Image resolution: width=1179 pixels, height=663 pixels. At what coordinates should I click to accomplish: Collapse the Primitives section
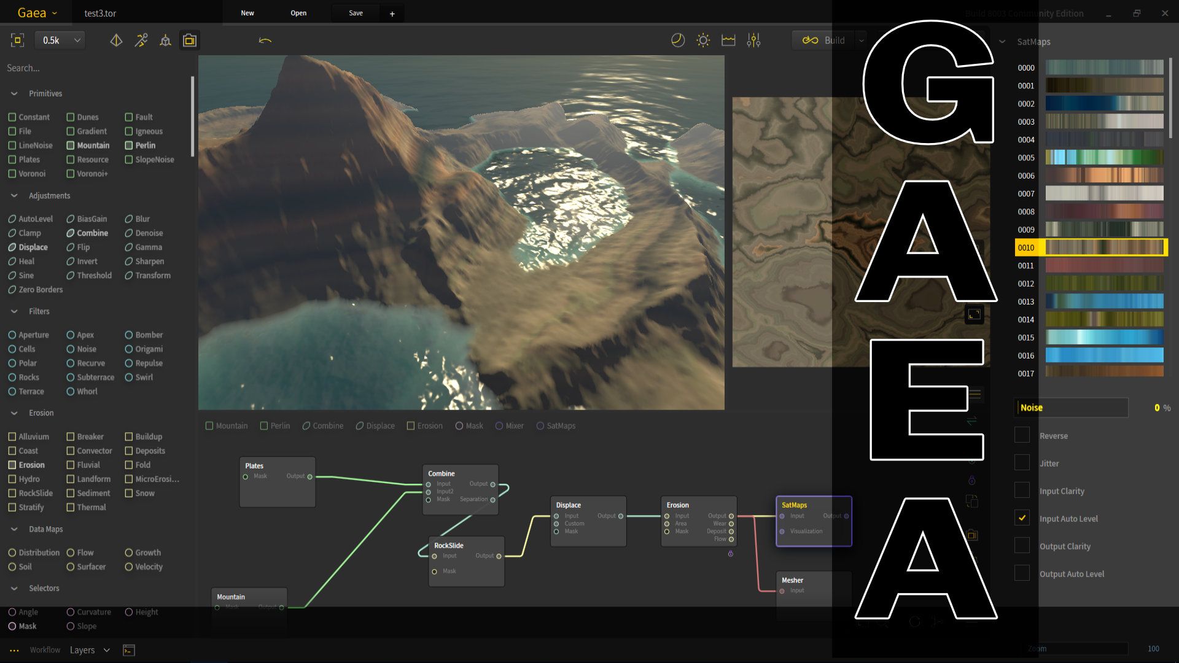click(14, 94)
